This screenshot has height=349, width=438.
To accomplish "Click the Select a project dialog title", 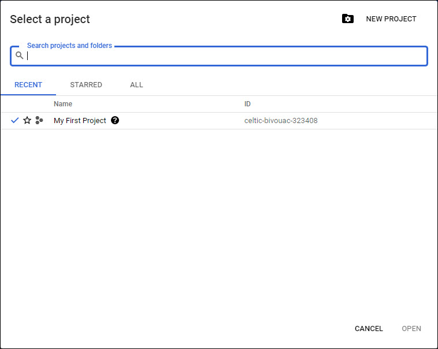I will (x=50, y=19).
